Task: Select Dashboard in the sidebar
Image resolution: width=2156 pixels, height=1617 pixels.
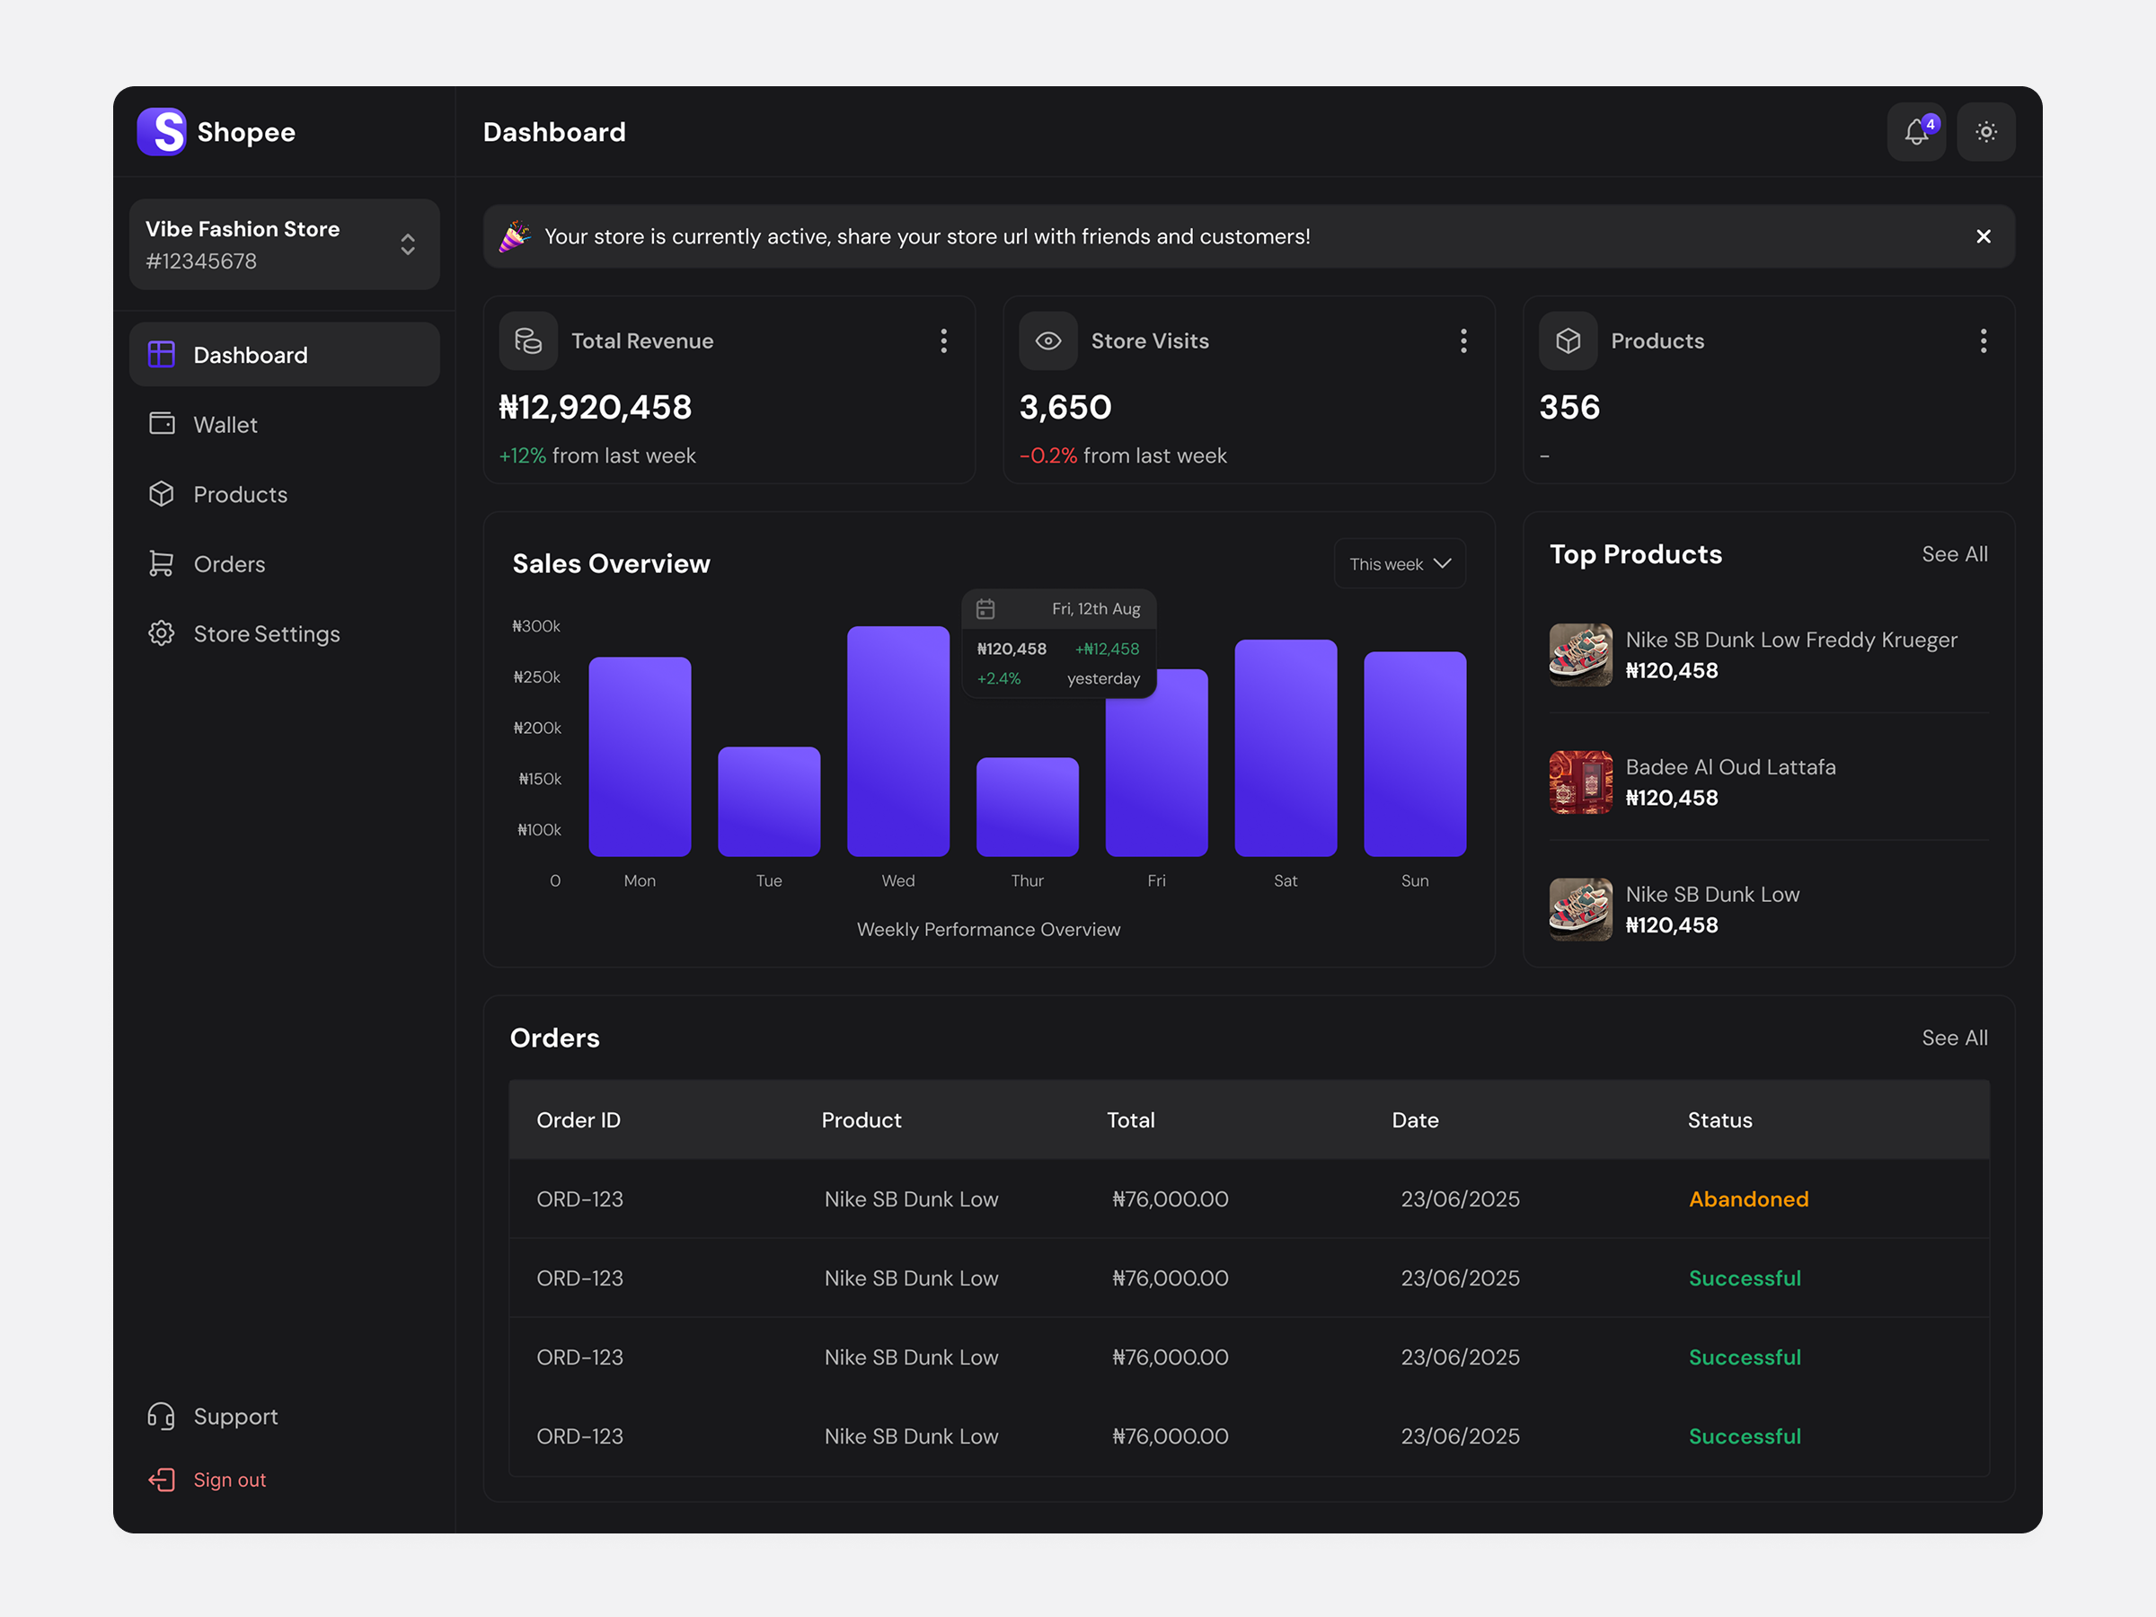Action: pos(250,354)
